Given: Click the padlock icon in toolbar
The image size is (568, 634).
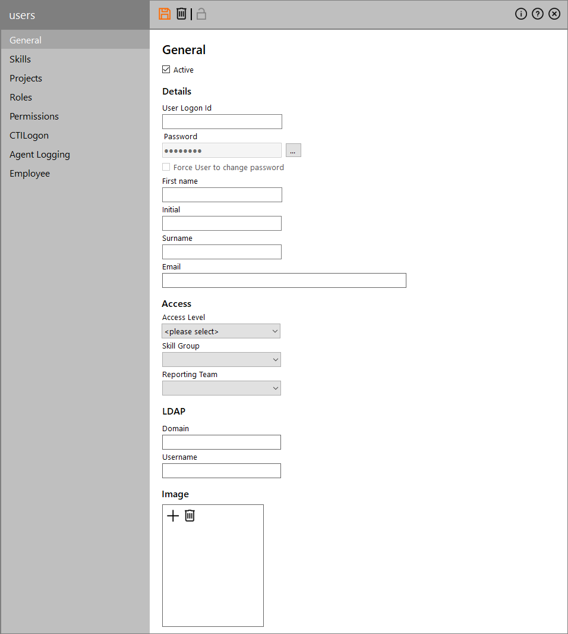Looking at the screenshot, I should [x=201, y=14].
